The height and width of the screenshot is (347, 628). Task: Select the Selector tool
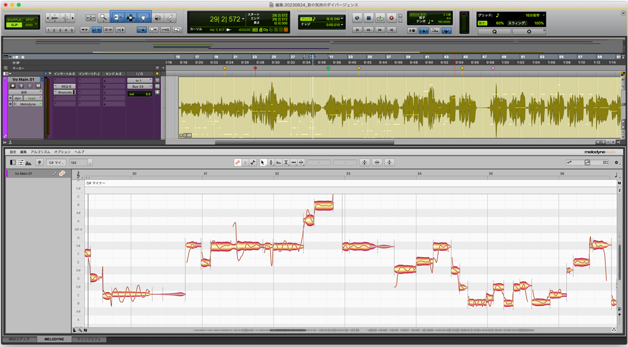[x=130, y=18]
